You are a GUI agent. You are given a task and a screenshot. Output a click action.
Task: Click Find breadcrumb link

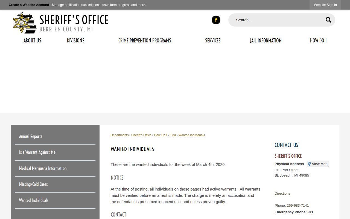tap(173, 135)
